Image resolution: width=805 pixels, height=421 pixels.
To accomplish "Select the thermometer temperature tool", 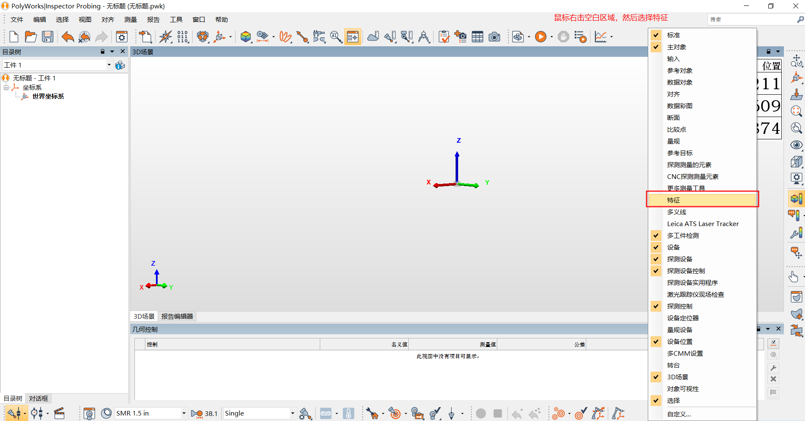I will coord(348,413).
